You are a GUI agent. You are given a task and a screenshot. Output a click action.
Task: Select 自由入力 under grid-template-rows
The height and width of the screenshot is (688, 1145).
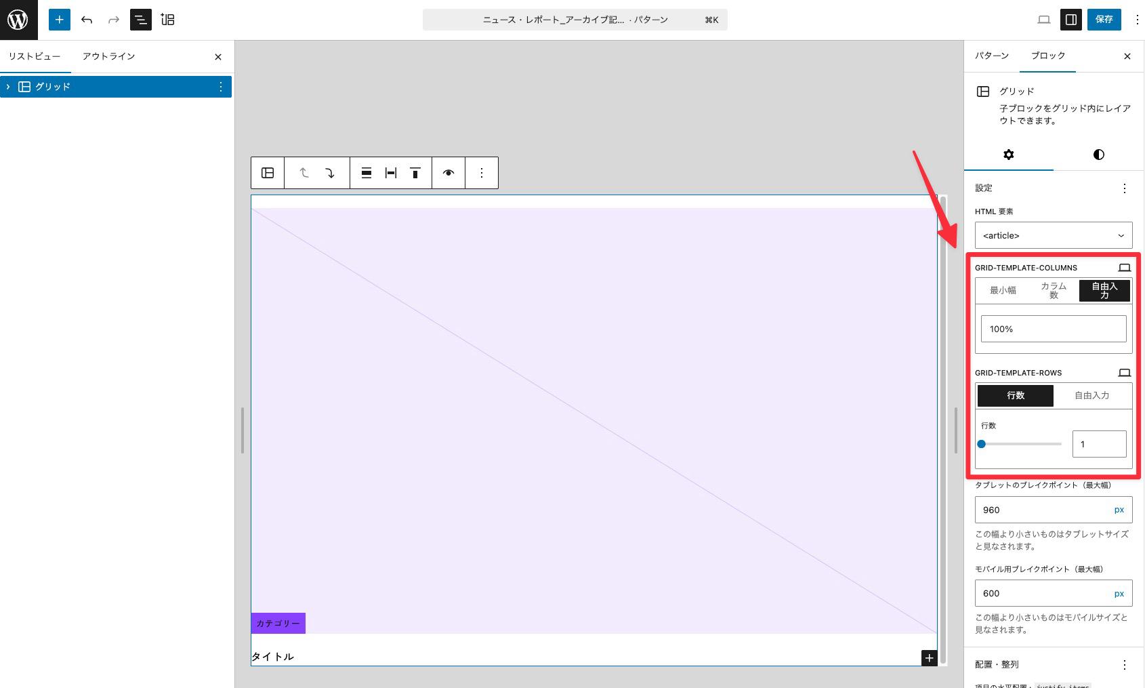pyautogui.click(x=1091, y=395)
